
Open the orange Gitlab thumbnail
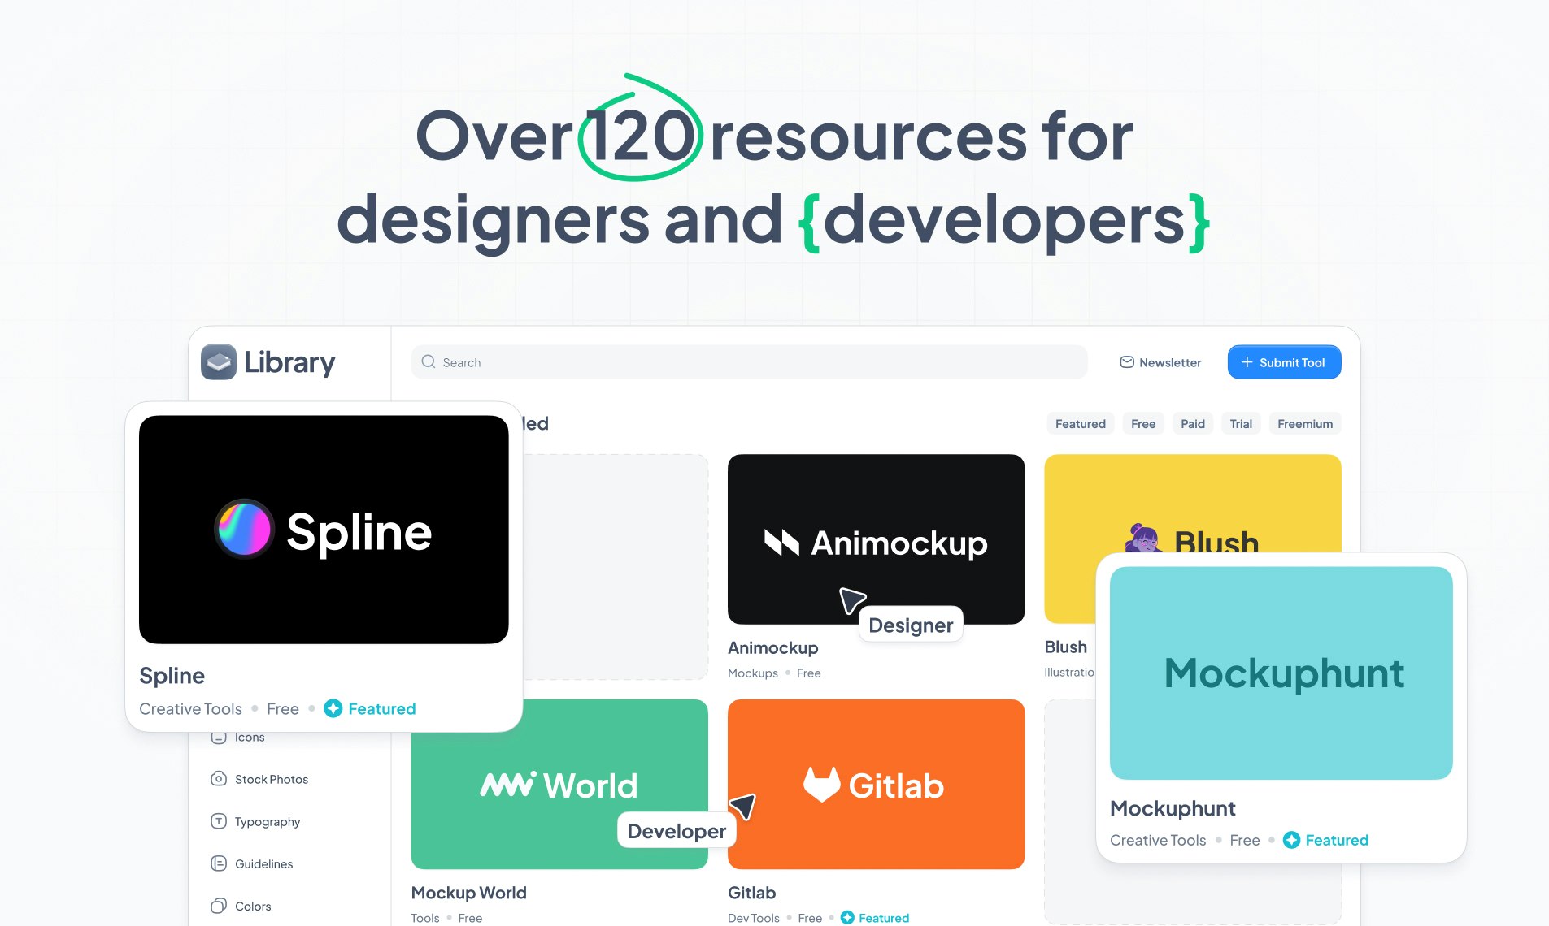(877, 784)
